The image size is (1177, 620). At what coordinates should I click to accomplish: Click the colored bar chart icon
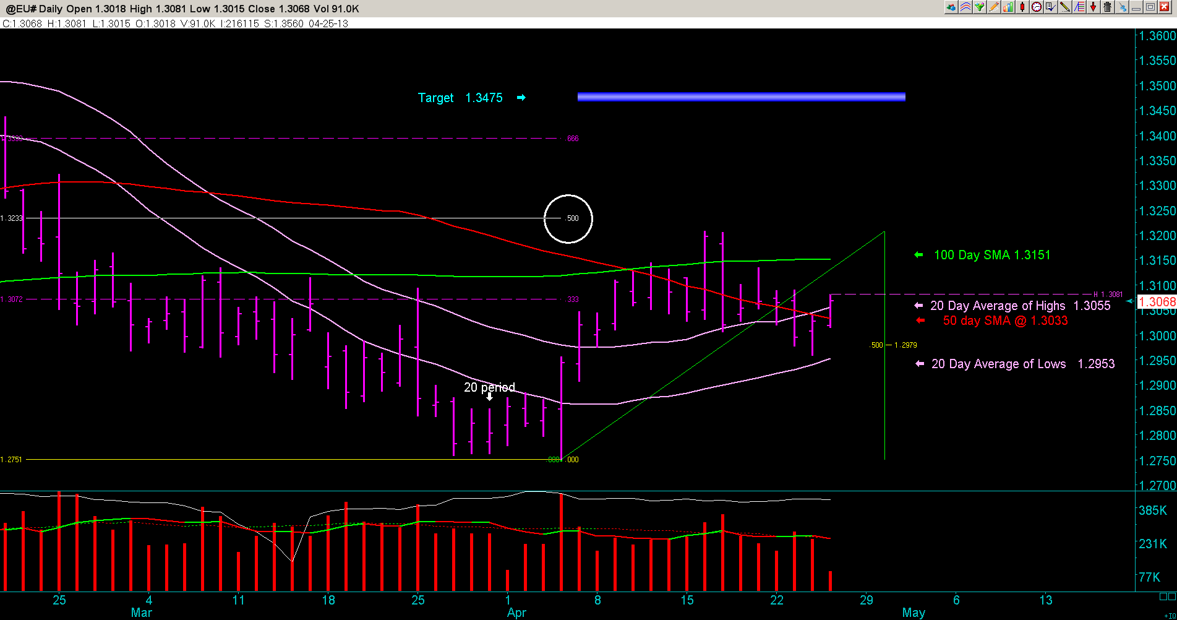(x=1008, y=7)
